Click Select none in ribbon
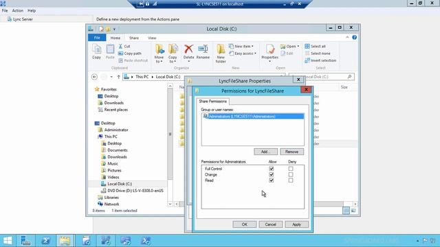Viewport: 440px width, 247px height. 318,54
